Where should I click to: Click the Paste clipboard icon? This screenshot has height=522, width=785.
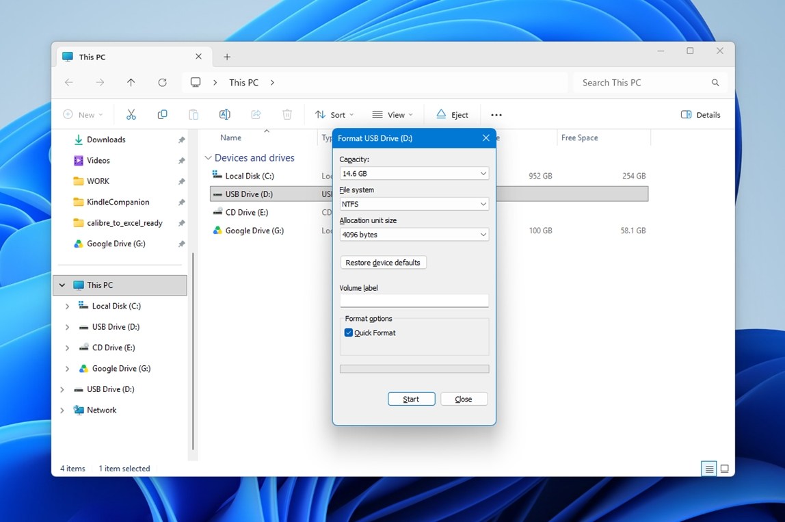194,115
